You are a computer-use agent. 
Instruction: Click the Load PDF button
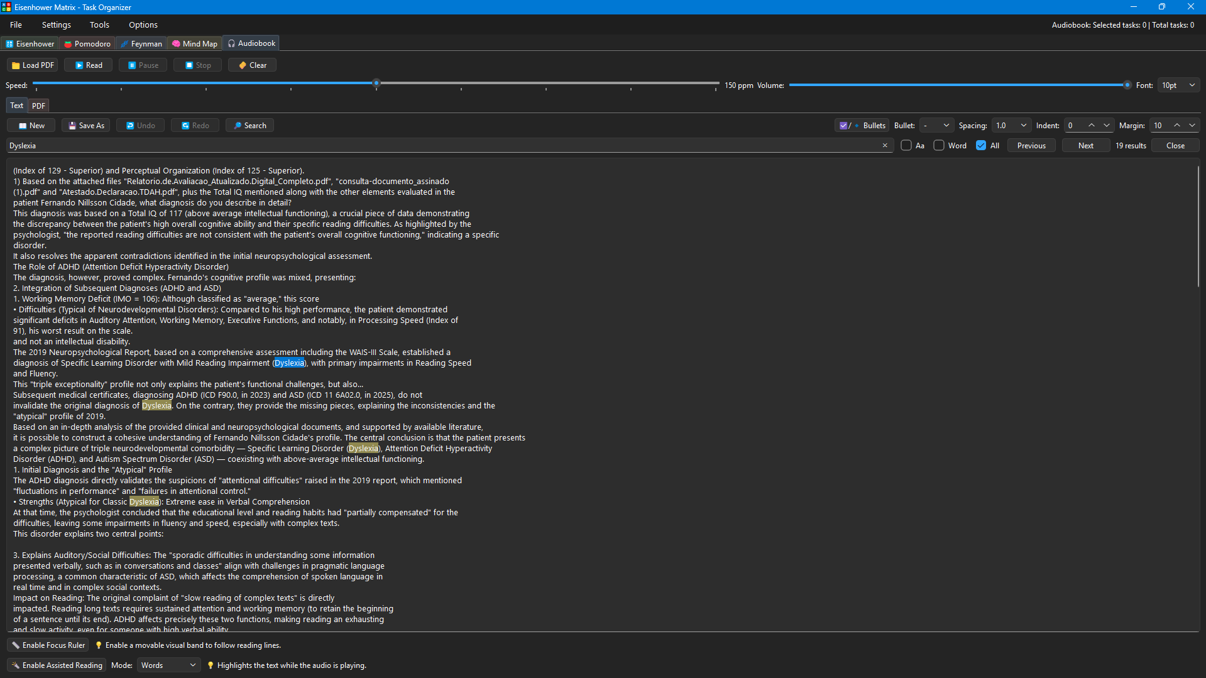33,65
